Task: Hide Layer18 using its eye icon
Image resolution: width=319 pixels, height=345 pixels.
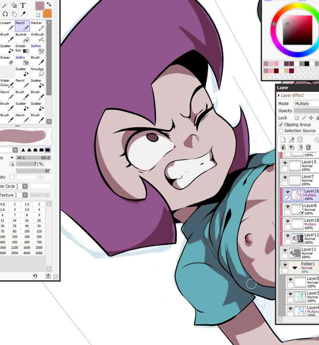Action: click(287, 221)
